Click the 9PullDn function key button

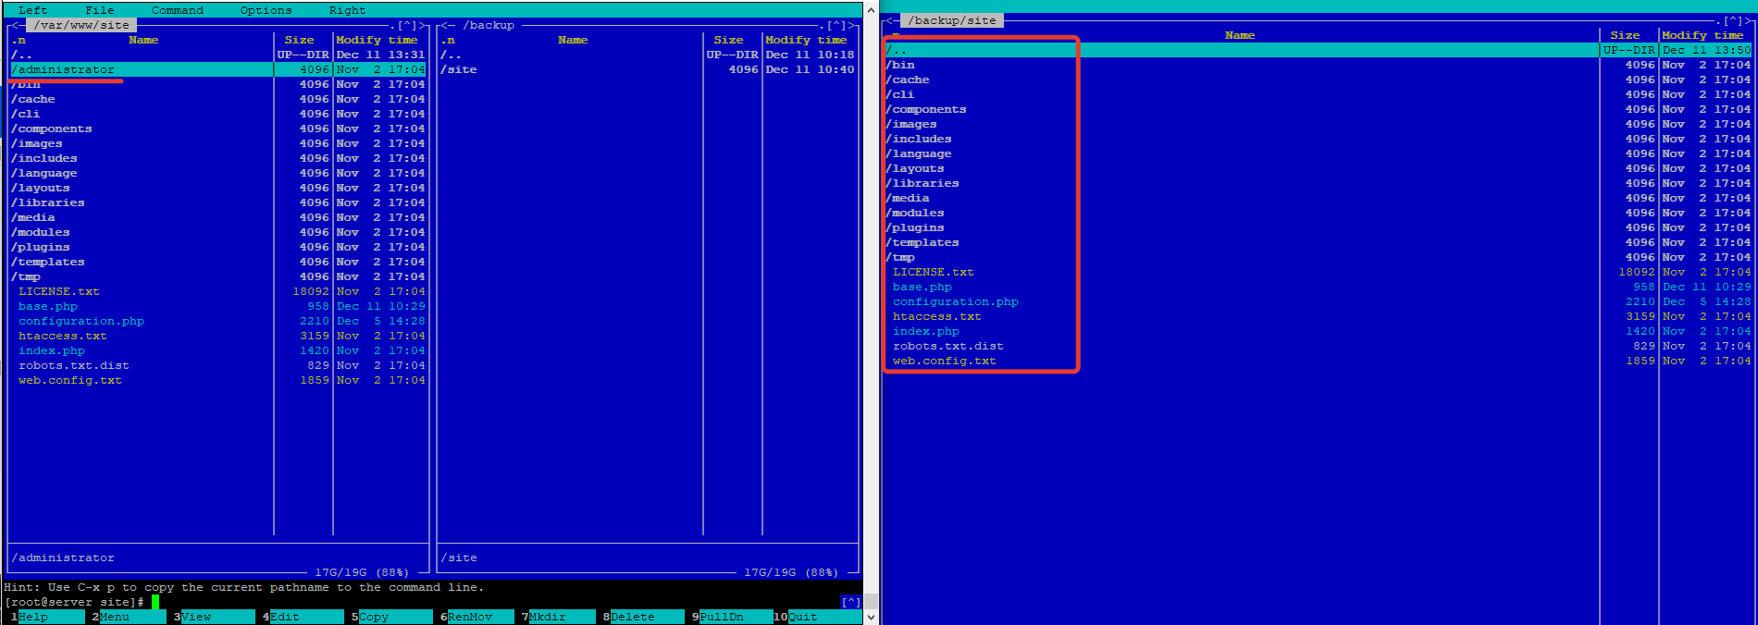click(732, 617)
